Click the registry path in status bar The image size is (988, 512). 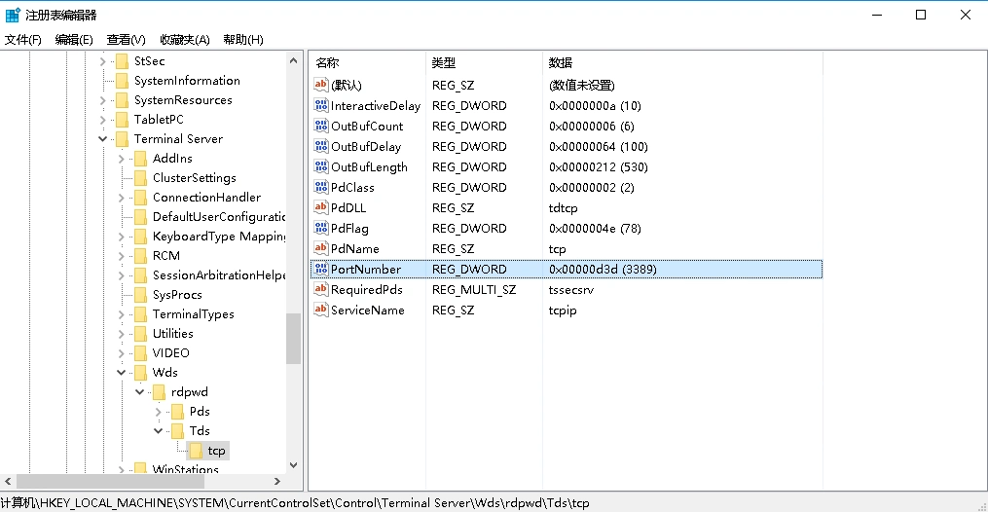point(295,503)
